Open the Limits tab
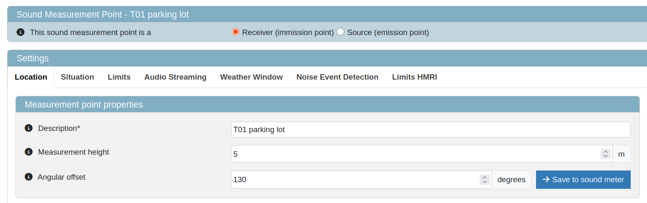647x203 pixels. click(119, 77)
